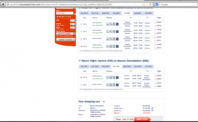Click the shopping cart icon beside heading
This screenshot has height=122, width=198.
click(x=104, y=102)
